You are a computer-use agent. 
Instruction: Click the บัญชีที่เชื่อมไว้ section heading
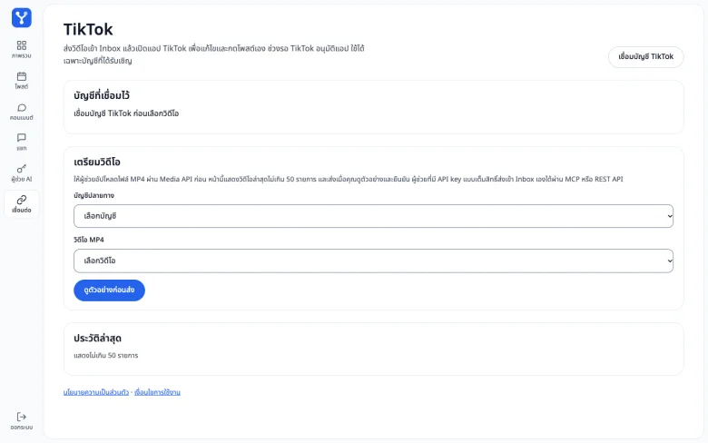pos(102,95)
